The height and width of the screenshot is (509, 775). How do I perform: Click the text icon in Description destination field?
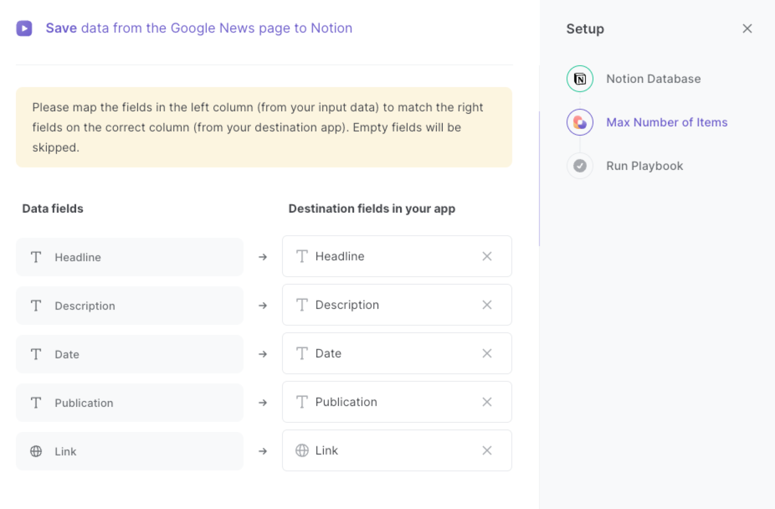point(302,305)
